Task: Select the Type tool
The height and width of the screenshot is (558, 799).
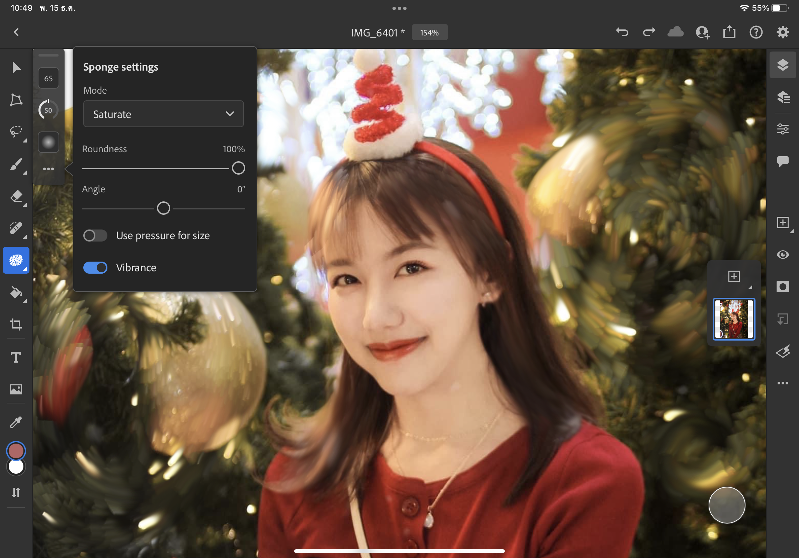Action: click(x=16, y=357)
